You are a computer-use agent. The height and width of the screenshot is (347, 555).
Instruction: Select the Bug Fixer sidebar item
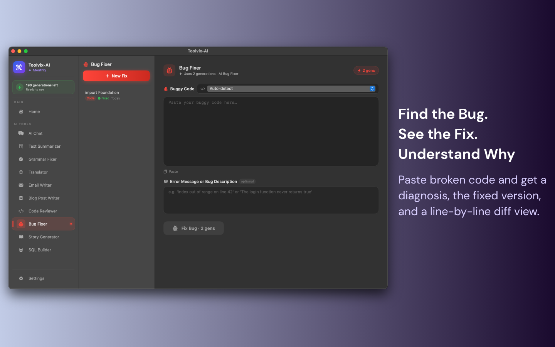coord(44,224)
